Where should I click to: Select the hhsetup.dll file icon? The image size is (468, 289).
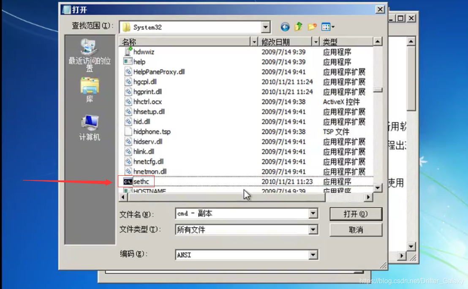click(x=128, y=112)
